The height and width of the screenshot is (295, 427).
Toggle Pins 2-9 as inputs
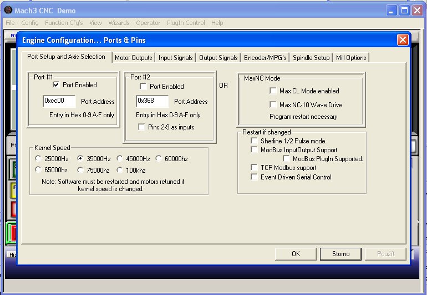(143, 127)
